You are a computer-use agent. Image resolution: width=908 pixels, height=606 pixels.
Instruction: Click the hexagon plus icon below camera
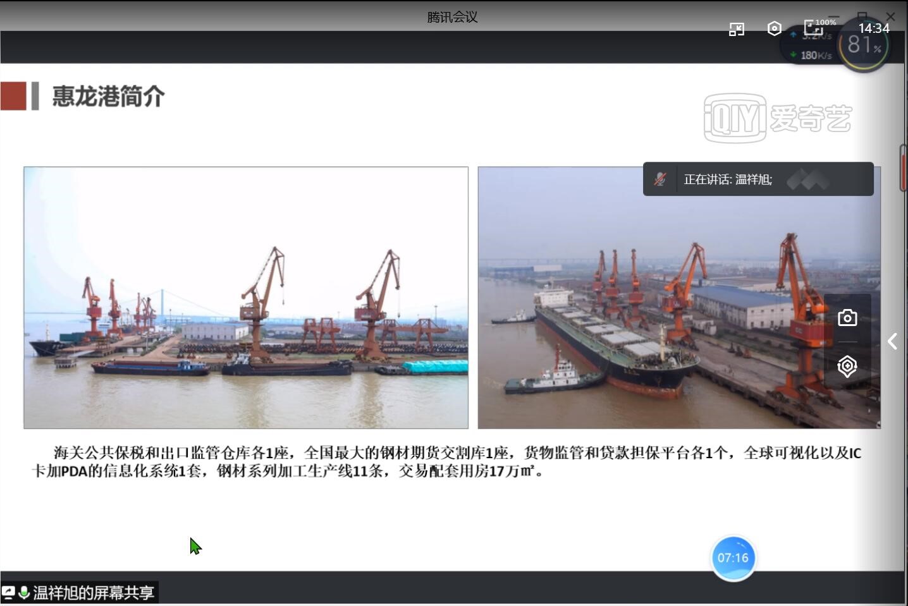click(x=847, y=366)
